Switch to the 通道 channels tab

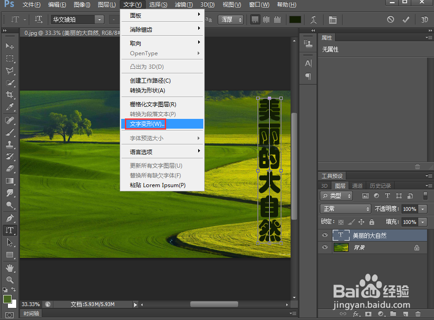(x=357, y=185)
